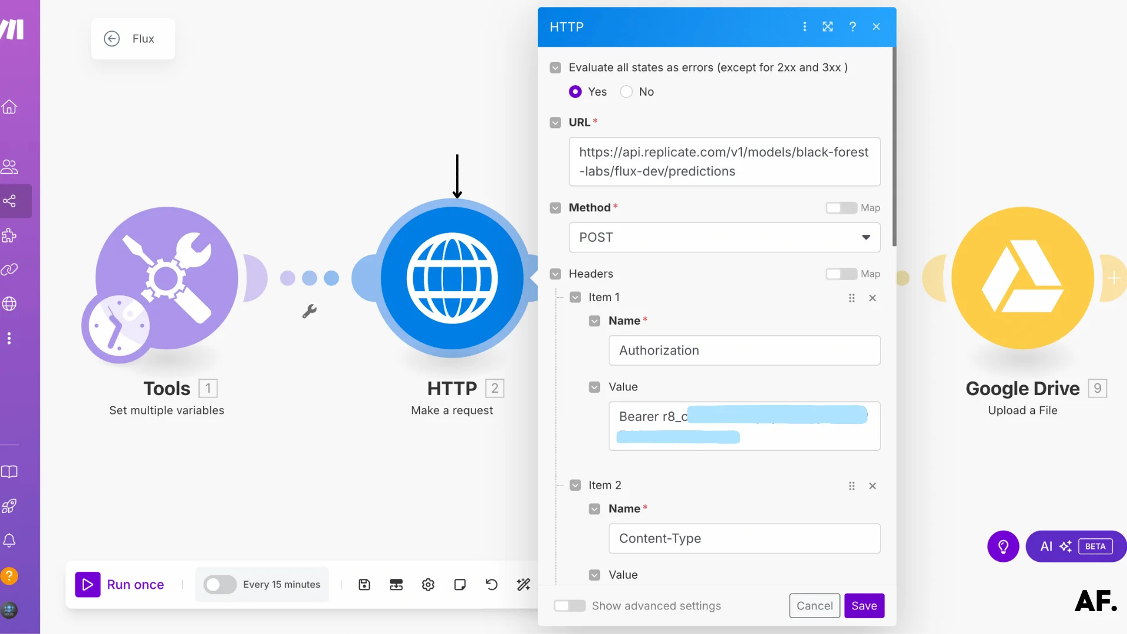Collapse the Item 1 header section

575,298
